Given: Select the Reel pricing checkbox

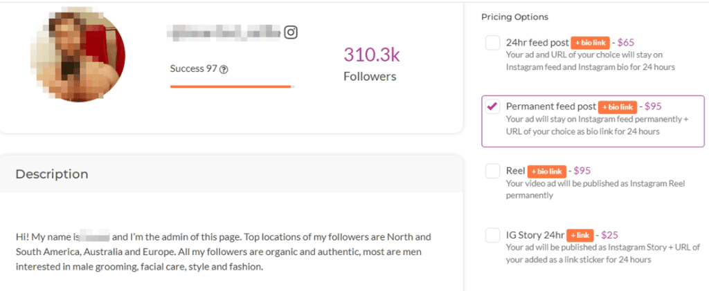Looking at the screenshot, I should coord(492,171).
